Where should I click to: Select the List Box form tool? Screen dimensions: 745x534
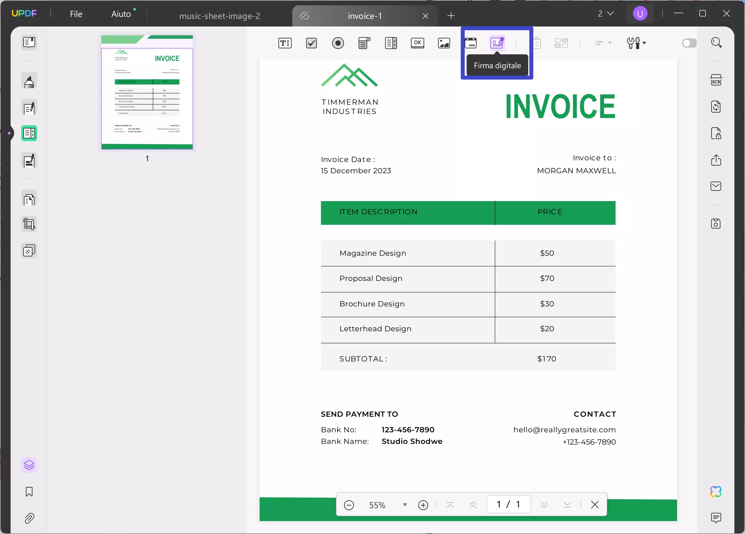(x=391, y=43)
